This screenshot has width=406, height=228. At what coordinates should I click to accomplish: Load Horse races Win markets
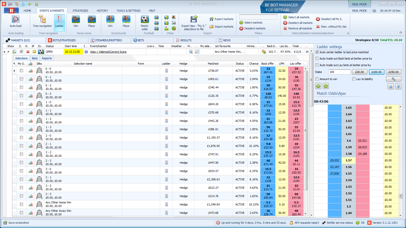click(76, 22)
